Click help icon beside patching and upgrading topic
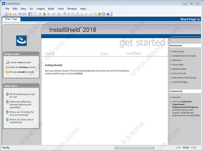The height and width of the screenshot is (151, 203). 7,102
